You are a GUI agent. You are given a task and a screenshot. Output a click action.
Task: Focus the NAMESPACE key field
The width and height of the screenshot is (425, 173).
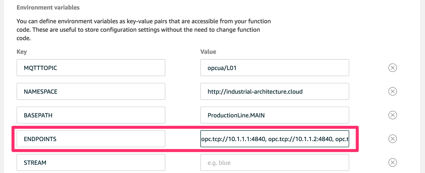coord(91,91)
